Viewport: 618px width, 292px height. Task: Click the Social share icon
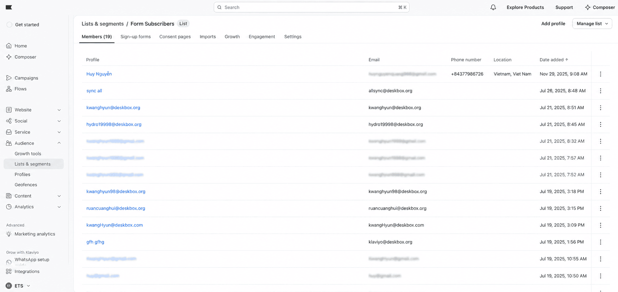pyautogui.click(x=9, y=121)
